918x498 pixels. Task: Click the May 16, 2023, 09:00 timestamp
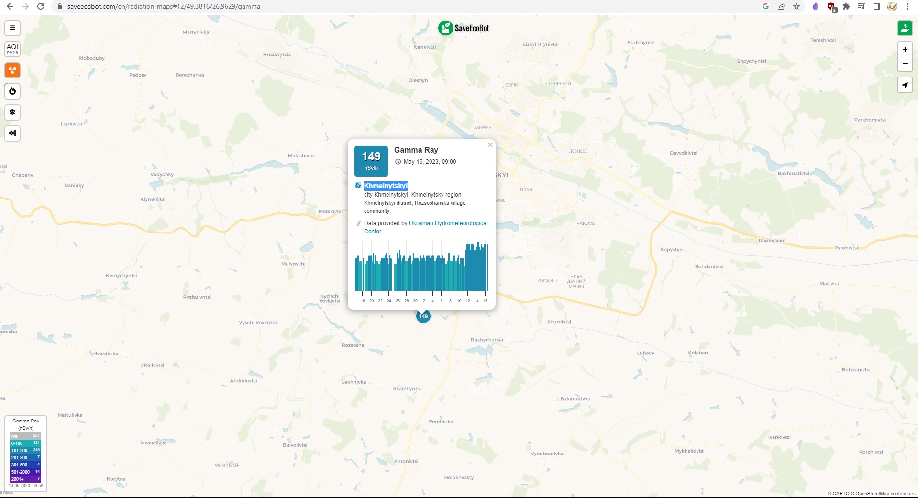click(x=430, y=162)
